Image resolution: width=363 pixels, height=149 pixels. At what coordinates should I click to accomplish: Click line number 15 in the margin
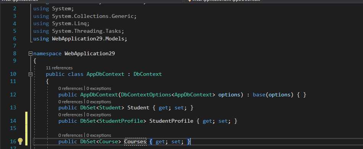13,128
